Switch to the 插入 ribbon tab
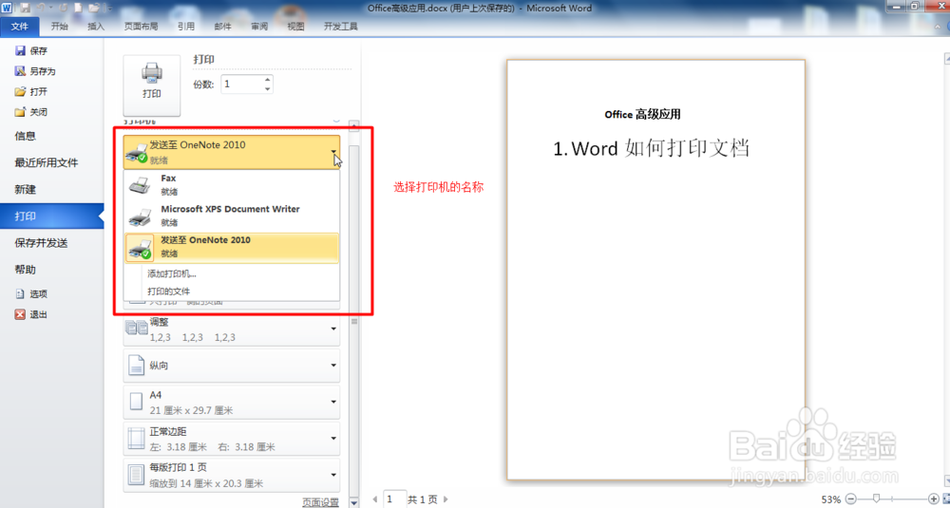The image size is (950, 508). 96,27
